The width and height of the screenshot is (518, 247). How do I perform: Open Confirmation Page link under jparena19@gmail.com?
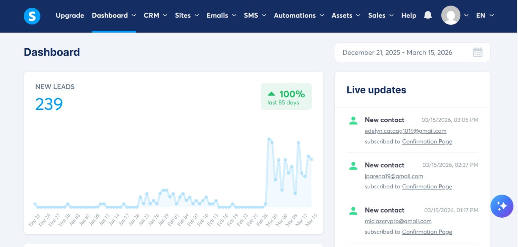(x=427, y=187)
